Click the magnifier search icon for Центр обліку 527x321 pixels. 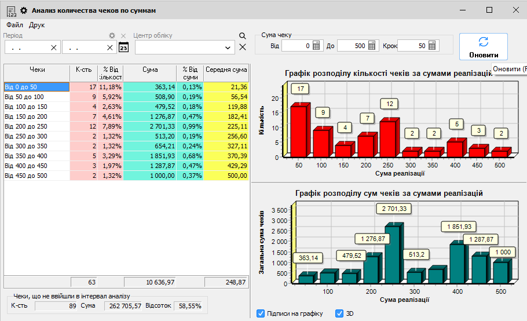pos(243,36)
